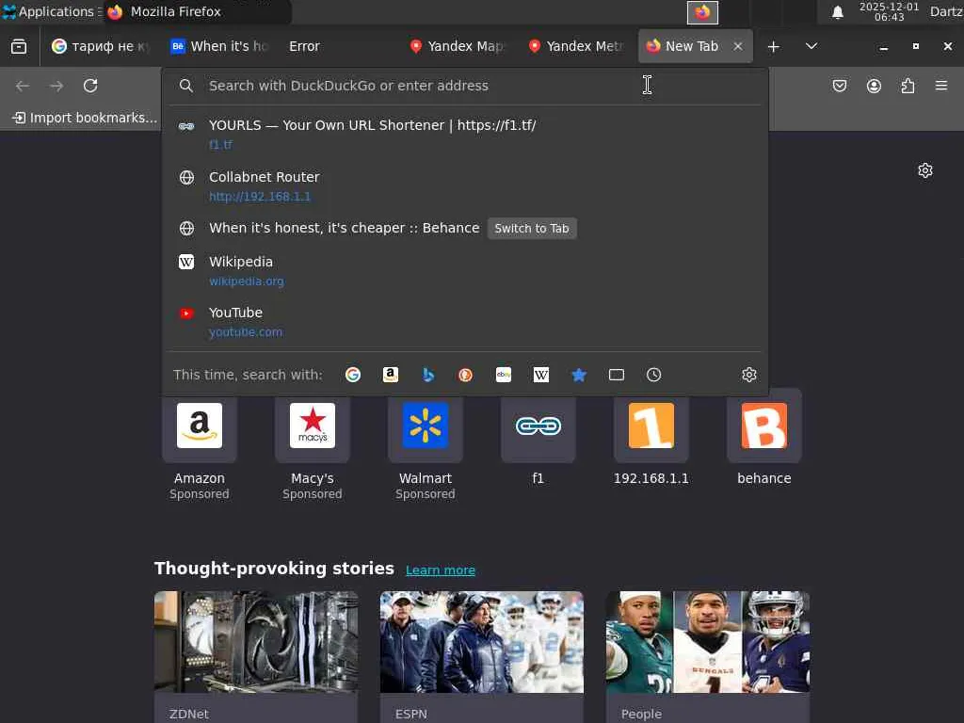Switch to the Yandex Metro tab
Viewport: 964px width, 723px height.
click(x=576, y=46)
